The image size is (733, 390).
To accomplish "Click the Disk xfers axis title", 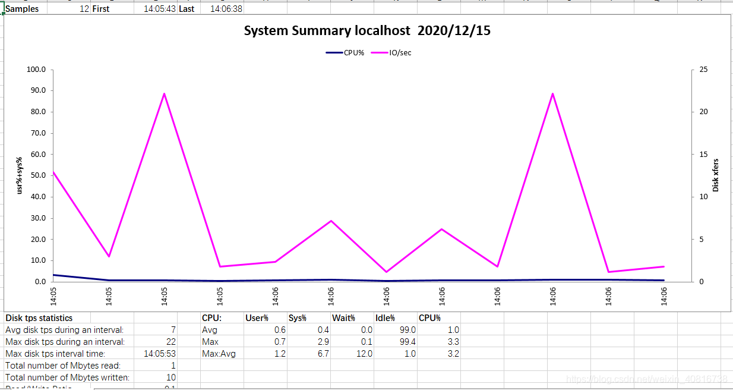I will [716, 175].
